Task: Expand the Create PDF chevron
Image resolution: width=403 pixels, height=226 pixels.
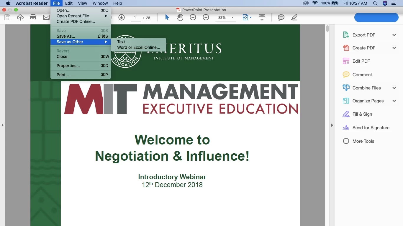Action: click(x=394, y=48)
